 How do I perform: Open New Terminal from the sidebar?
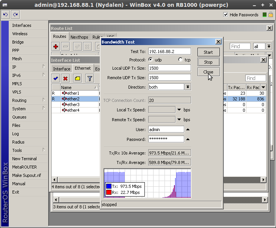point(25,159)
